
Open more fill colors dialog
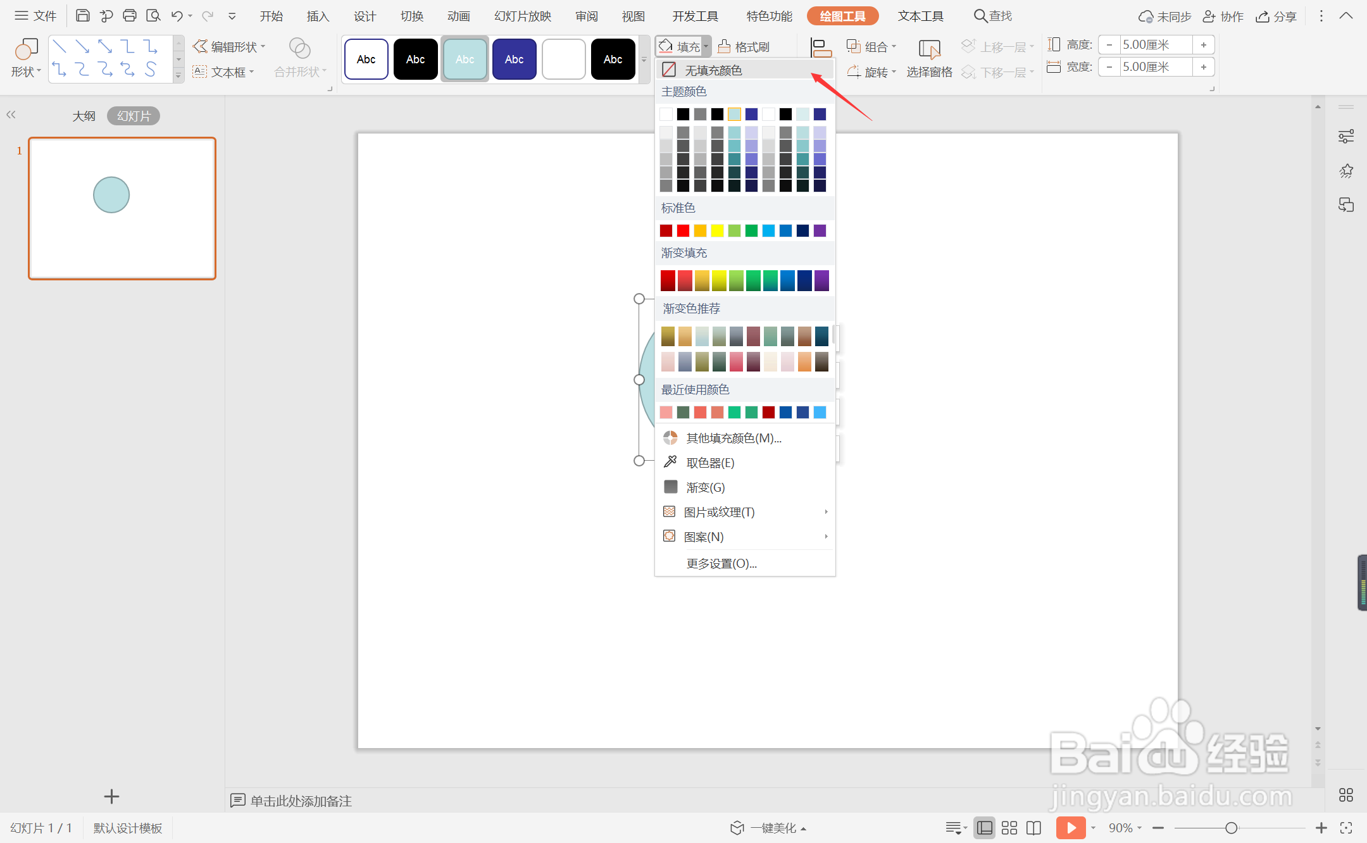click(733, 438)
